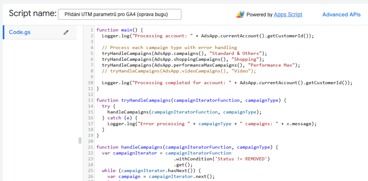Click into the Script name text field

tap(120, 14)
